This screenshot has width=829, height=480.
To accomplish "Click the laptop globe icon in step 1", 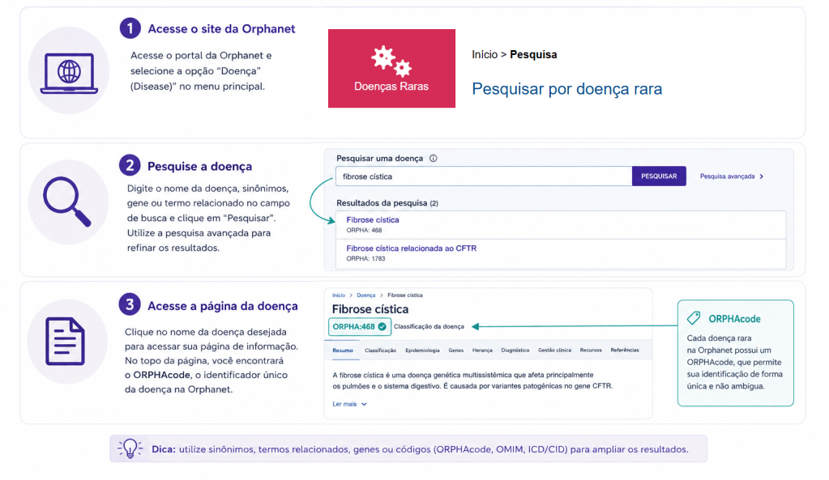I will pyautogui.click(x=69, y=73).
